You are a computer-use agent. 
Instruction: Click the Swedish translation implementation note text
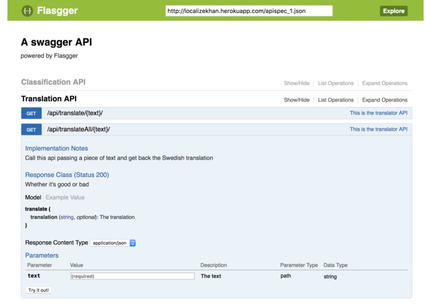click(119, 158)
